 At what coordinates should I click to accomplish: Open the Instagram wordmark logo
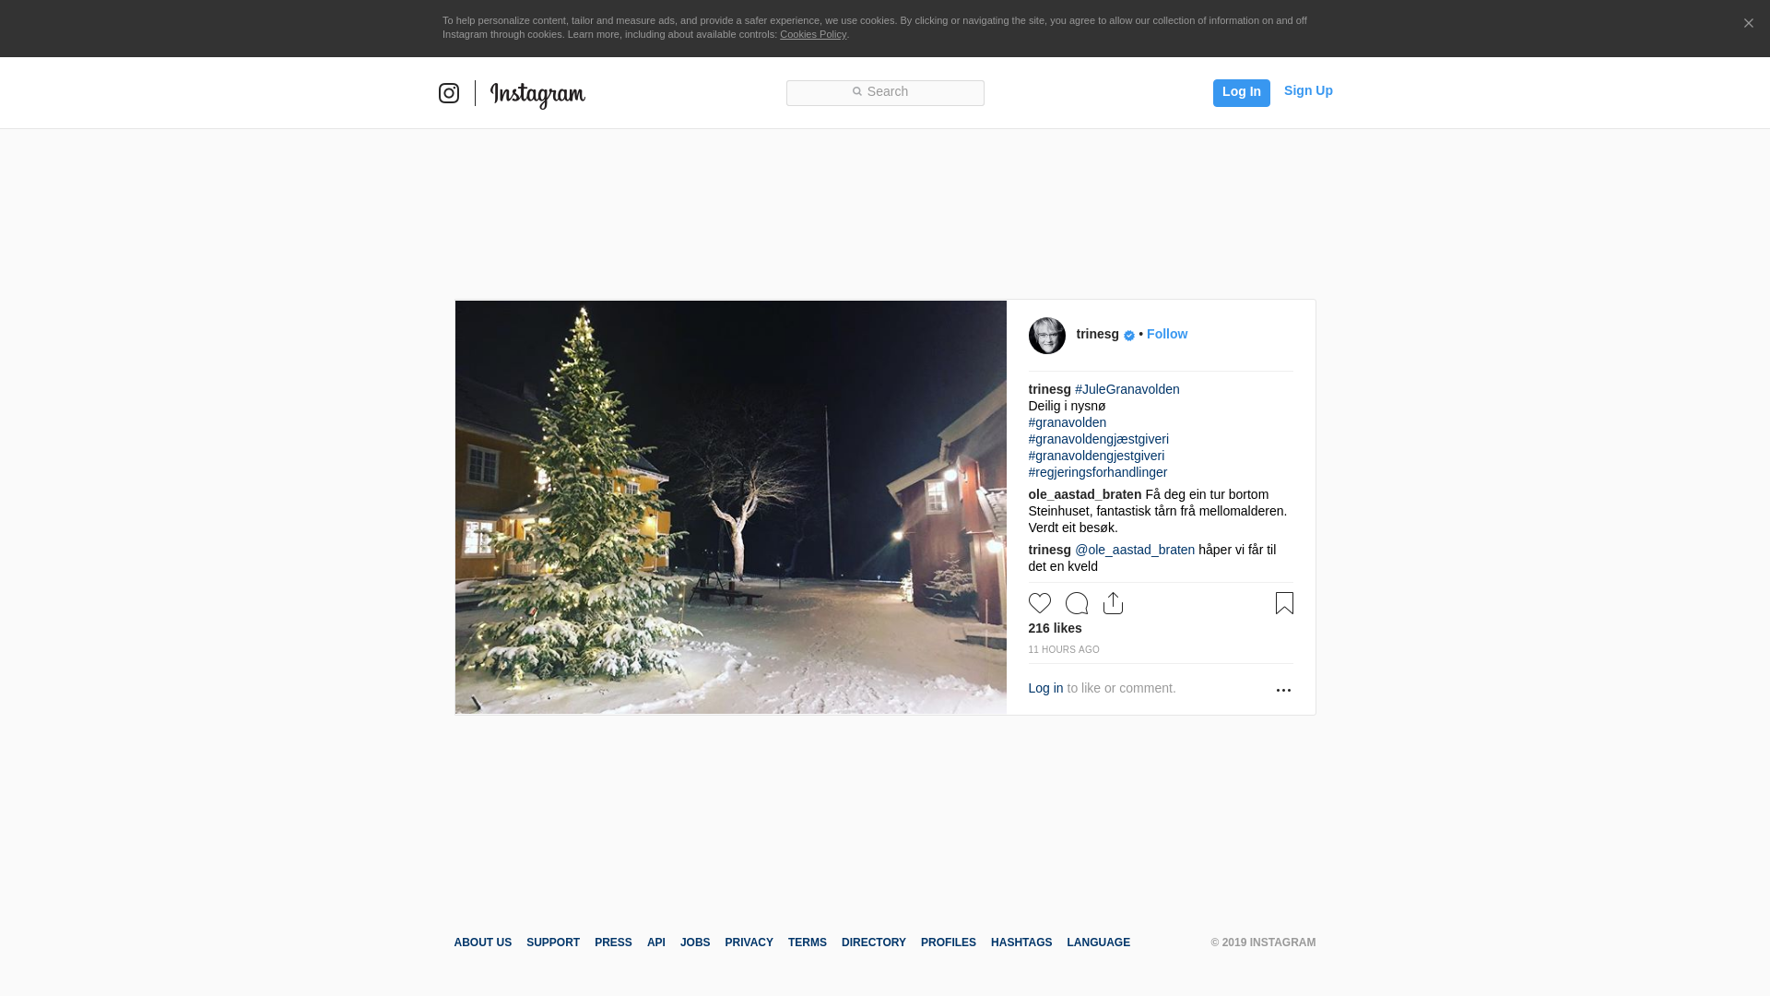coord(537,95)
